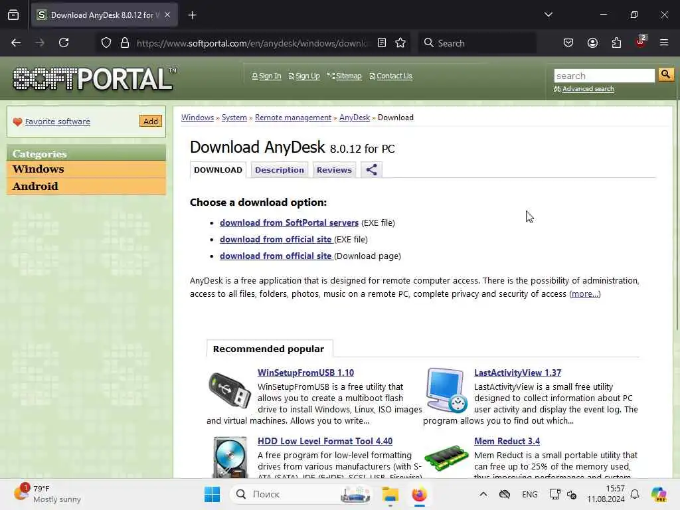The height and width of the screenshot is (510, 680).
Task: Open the extensions puzzle icon
Action: click(x=616, y=42)
